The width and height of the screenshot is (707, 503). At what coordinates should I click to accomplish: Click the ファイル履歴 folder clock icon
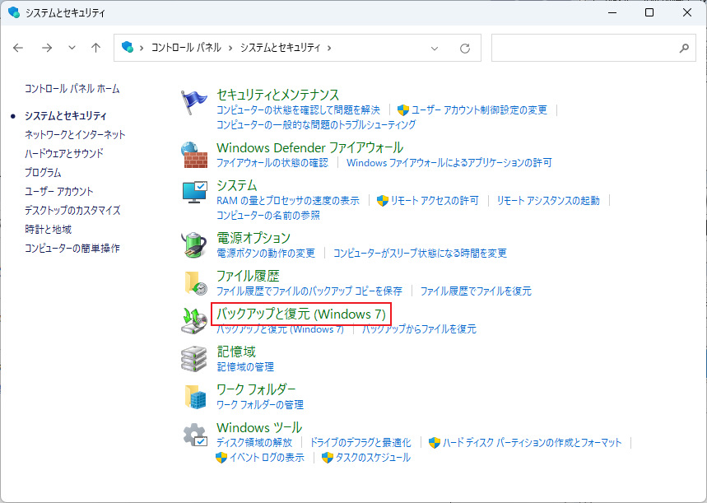tap(196, 283)
